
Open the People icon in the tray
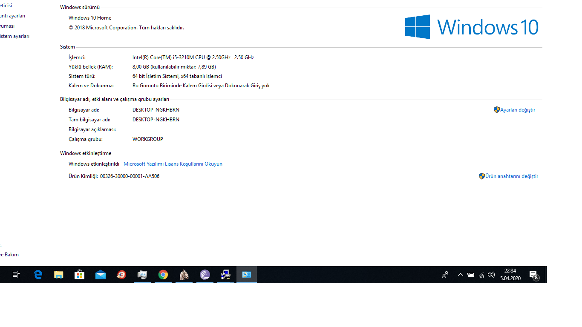(x=445, y=275)
